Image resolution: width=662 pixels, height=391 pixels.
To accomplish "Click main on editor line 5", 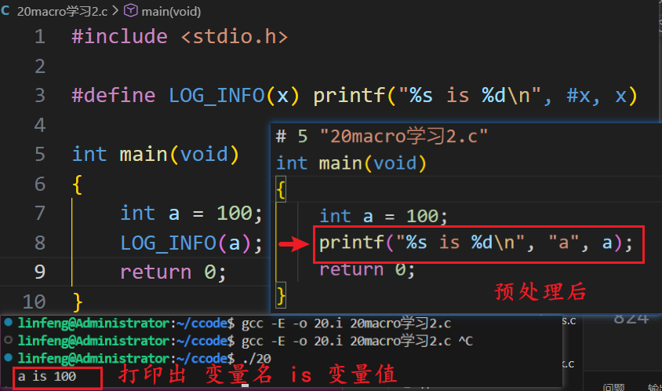I will click(x=144, y=155).
